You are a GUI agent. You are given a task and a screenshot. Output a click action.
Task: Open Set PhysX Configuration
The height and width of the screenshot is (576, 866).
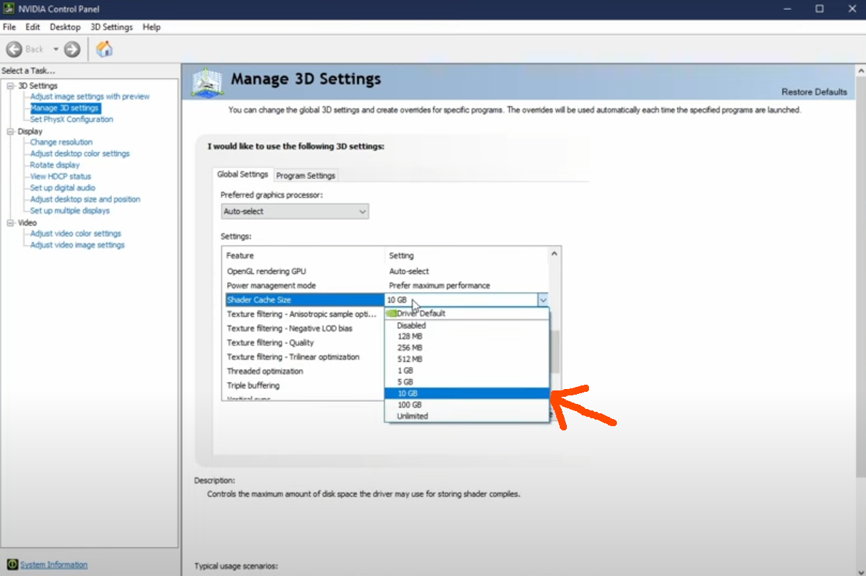pyautogui.click(x=71, y=119)
